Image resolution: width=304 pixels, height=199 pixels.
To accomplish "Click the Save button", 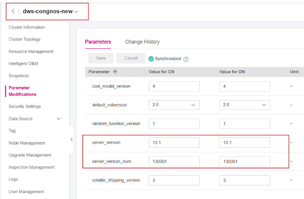I will [101, 58].
